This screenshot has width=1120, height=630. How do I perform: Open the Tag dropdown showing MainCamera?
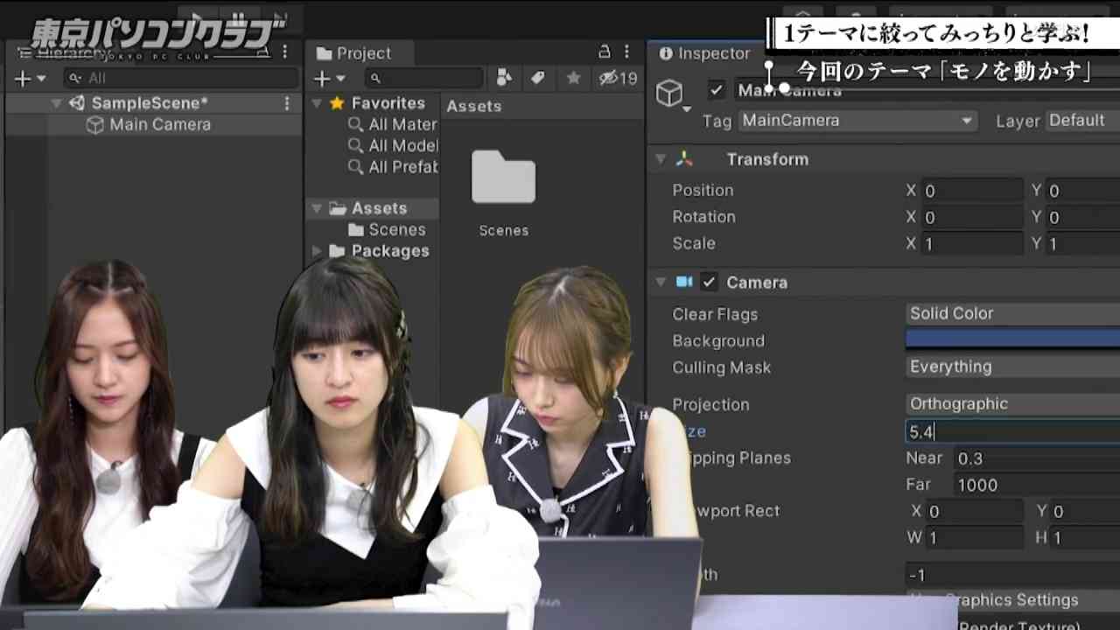pyautogui.click(x=857, y=121)
